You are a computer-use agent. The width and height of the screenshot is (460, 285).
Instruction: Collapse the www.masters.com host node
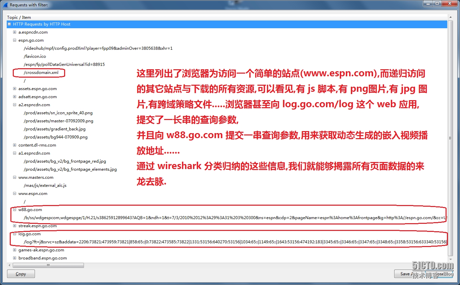15,177
